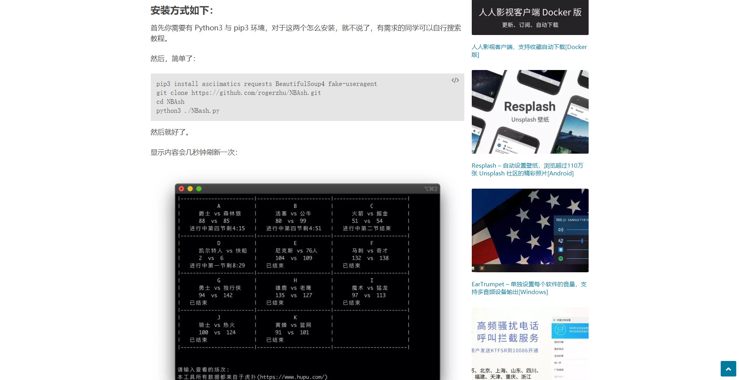
Task: Click the system sounds icon in EarTrumpet screenshot
Action: tap(560, 240)
